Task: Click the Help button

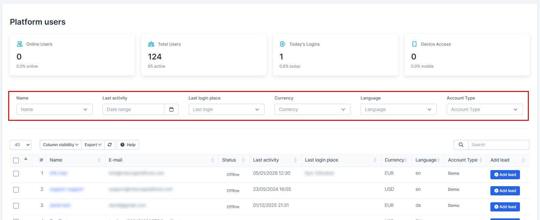Action: (128, 145)
